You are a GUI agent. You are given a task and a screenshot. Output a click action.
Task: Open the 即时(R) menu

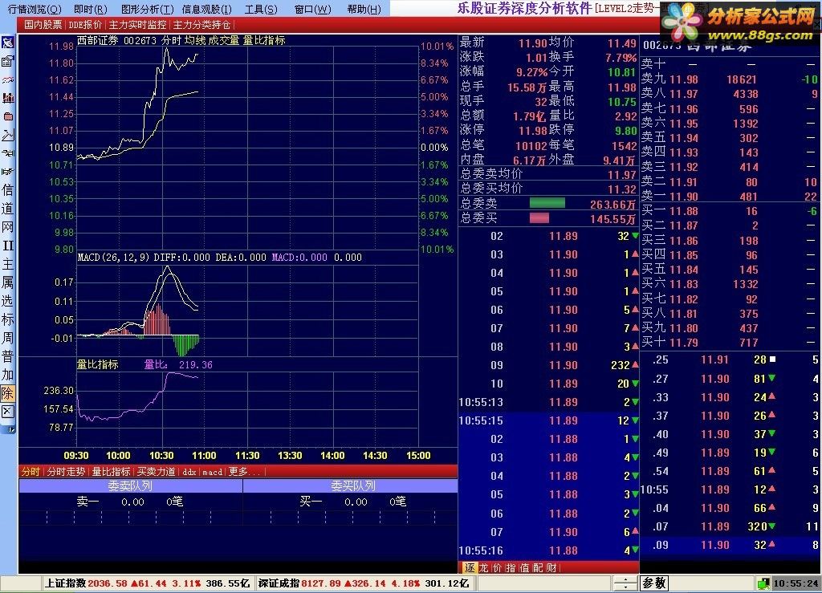(x=90, y=9)
